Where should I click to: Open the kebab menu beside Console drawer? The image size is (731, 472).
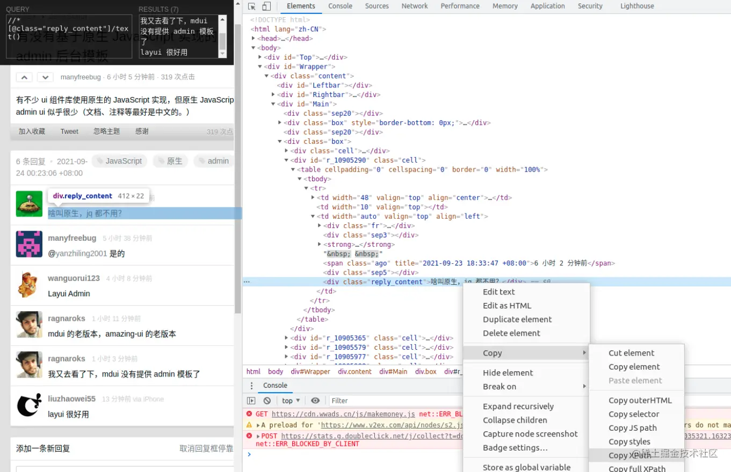[x=251, y=385]
